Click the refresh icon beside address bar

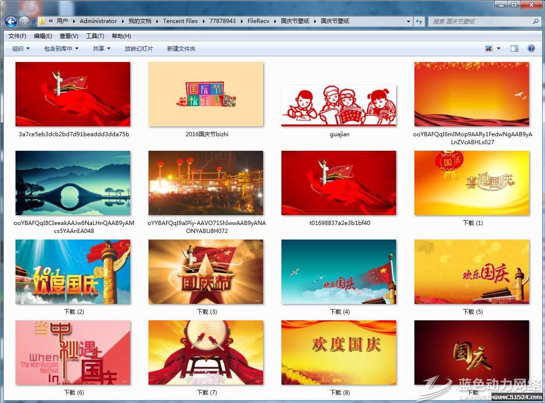pyautogui.click(x=420, y=21)
